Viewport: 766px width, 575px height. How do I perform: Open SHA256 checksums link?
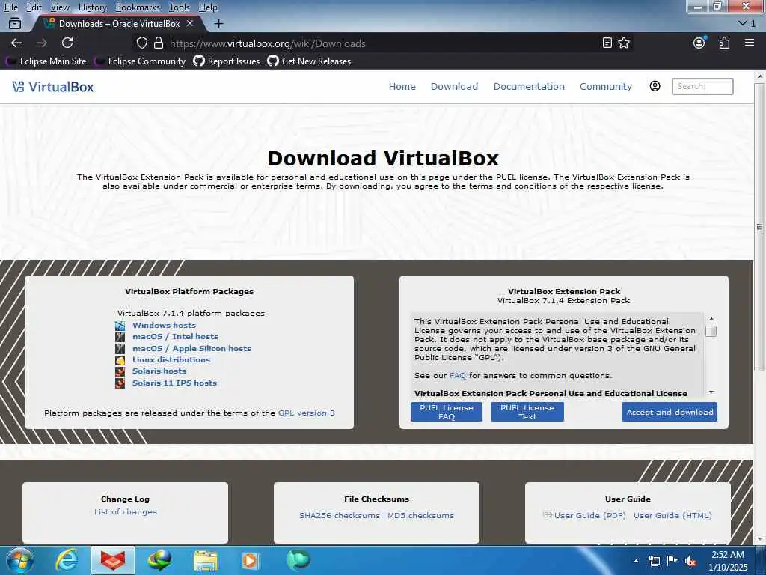[340, 516]
